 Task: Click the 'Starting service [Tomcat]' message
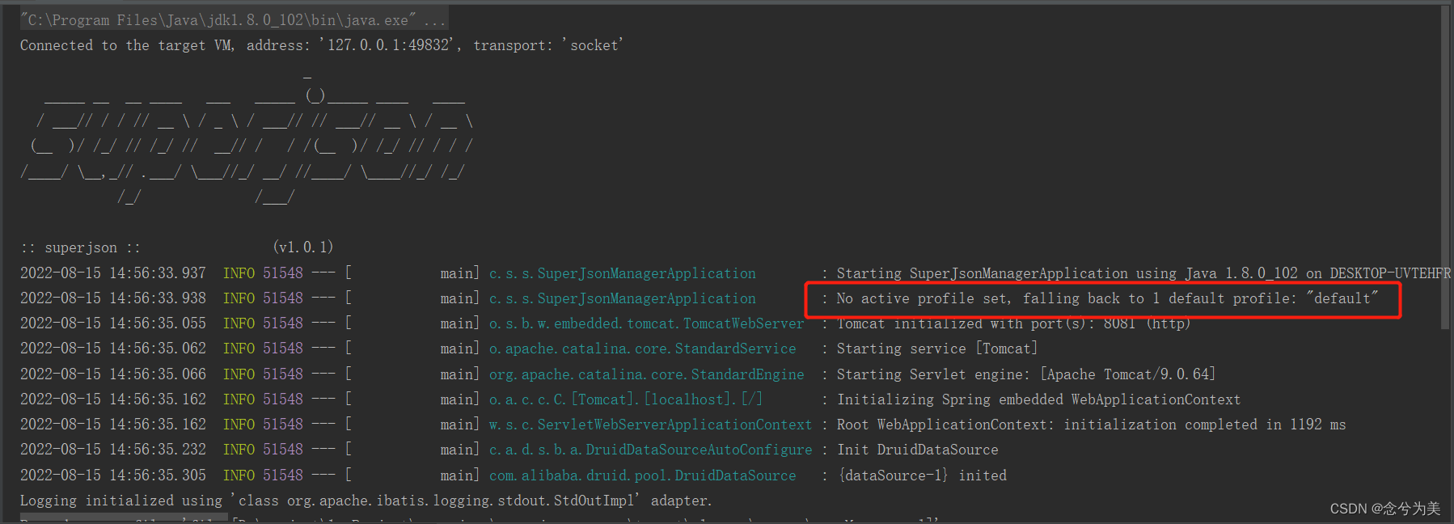tap(936, 349)
